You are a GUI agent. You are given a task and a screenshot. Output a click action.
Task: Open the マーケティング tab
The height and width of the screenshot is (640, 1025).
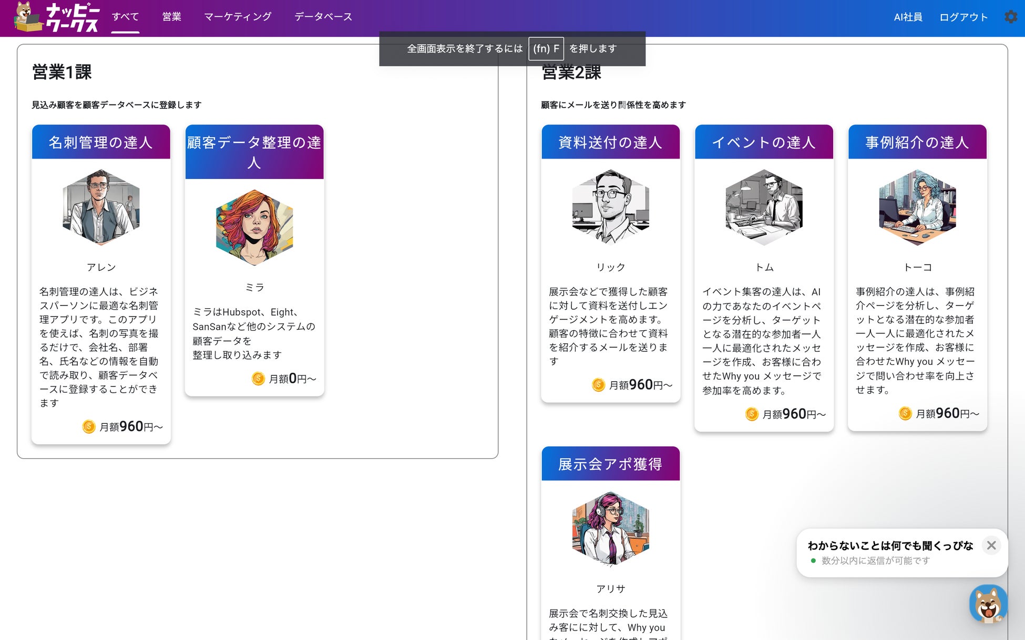point(238,17)
